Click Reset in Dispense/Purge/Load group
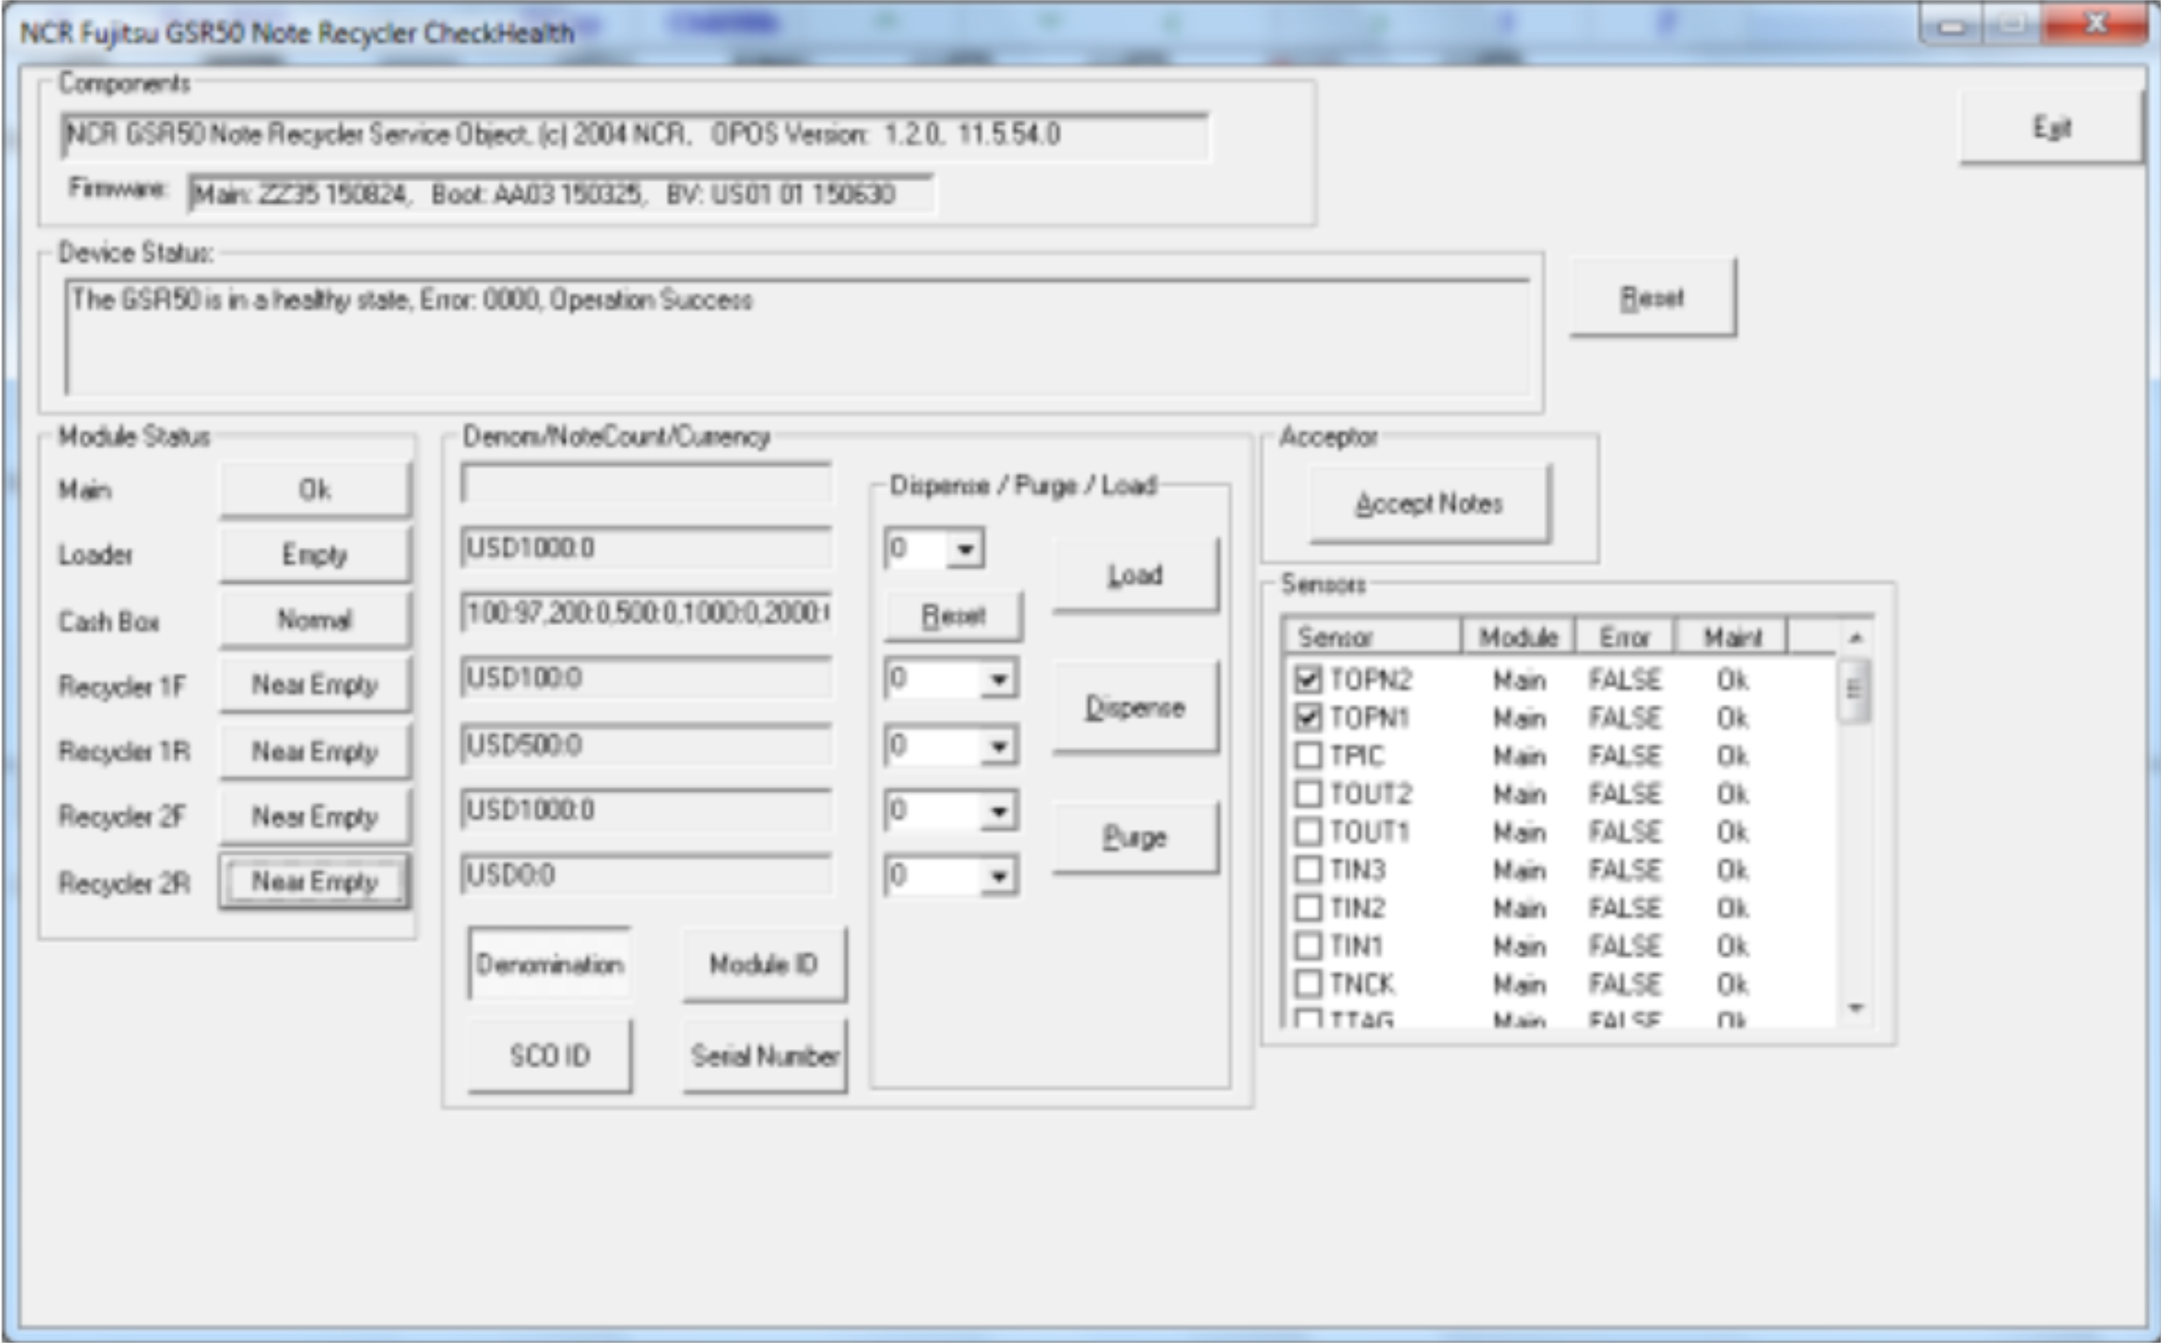This screenshot has width=2161, height=1343. 953,615
